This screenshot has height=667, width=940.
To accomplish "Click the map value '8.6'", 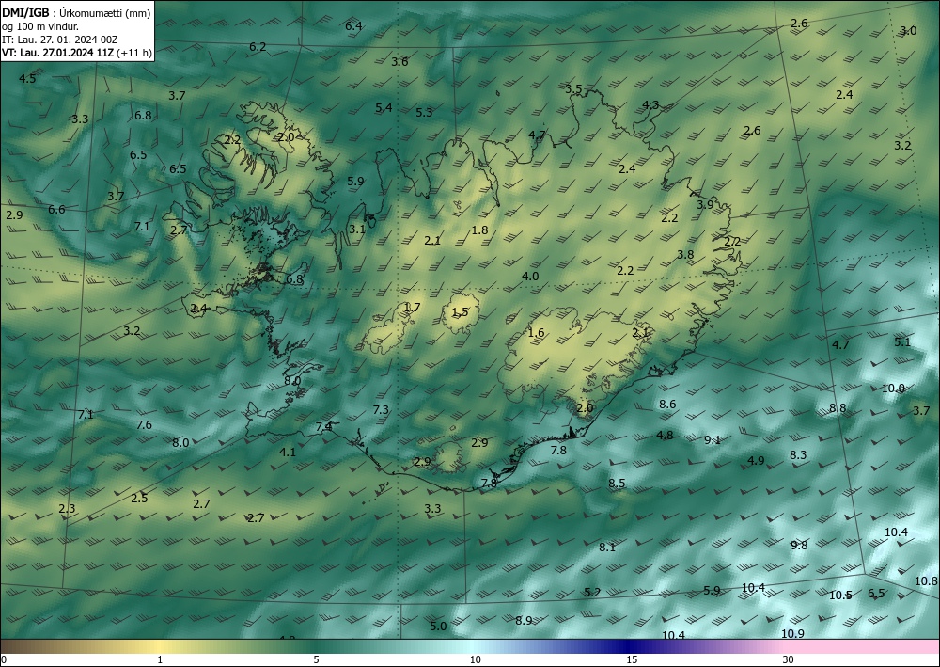I will click(x=667, y=405).
